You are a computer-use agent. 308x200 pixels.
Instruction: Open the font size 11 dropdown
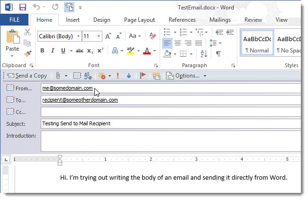tap(99, 36)
